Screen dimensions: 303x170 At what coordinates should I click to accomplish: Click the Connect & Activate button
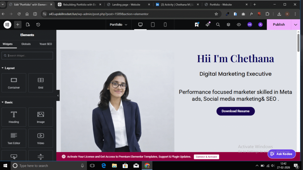pos(206,157)
